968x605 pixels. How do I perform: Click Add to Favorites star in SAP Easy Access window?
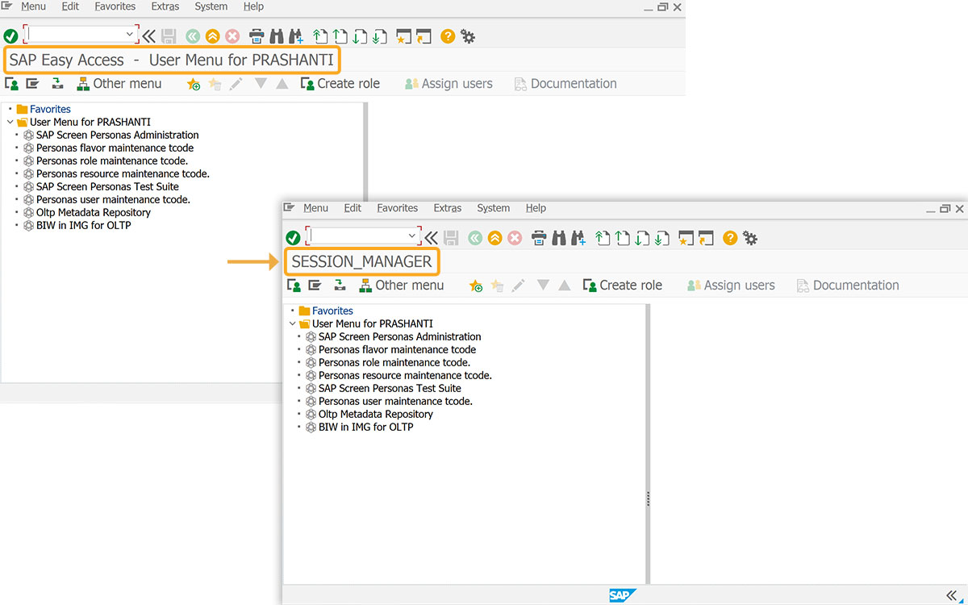[194, 84]
